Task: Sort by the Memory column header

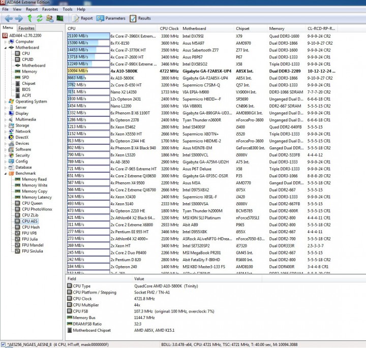Action: (286, 28)
